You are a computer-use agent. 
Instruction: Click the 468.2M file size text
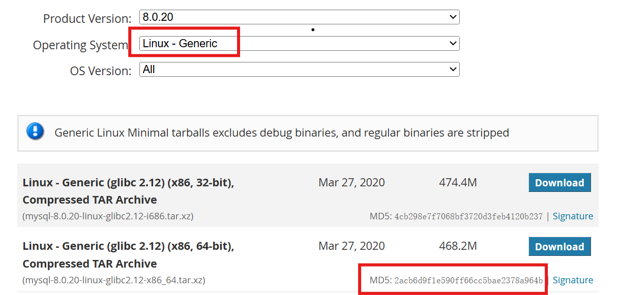[458, 246]
